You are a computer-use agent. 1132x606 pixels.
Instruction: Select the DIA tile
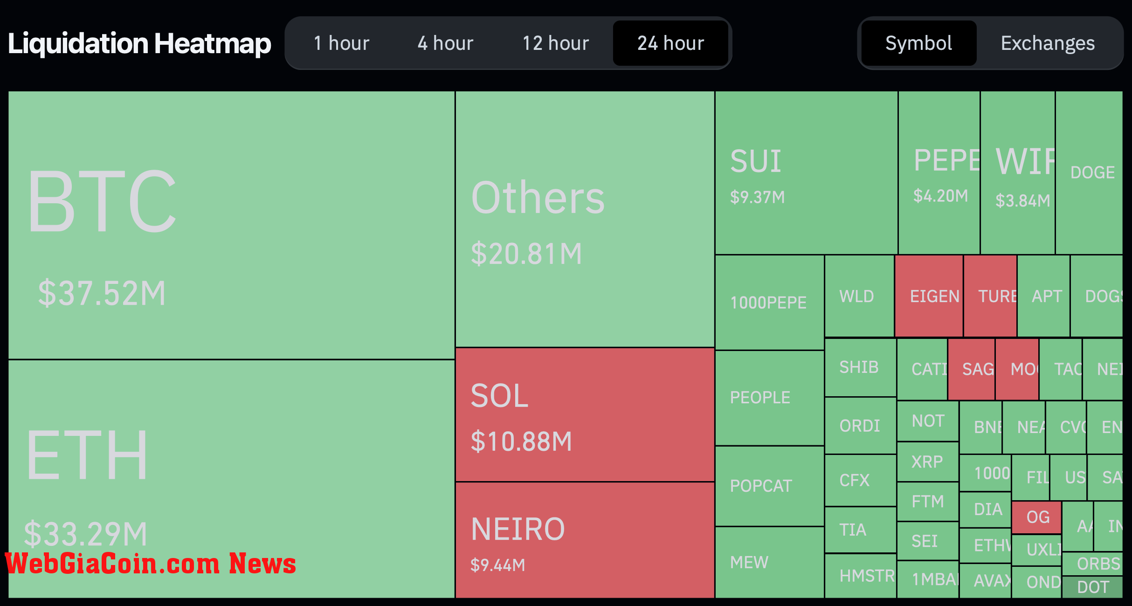pos(986,510)
